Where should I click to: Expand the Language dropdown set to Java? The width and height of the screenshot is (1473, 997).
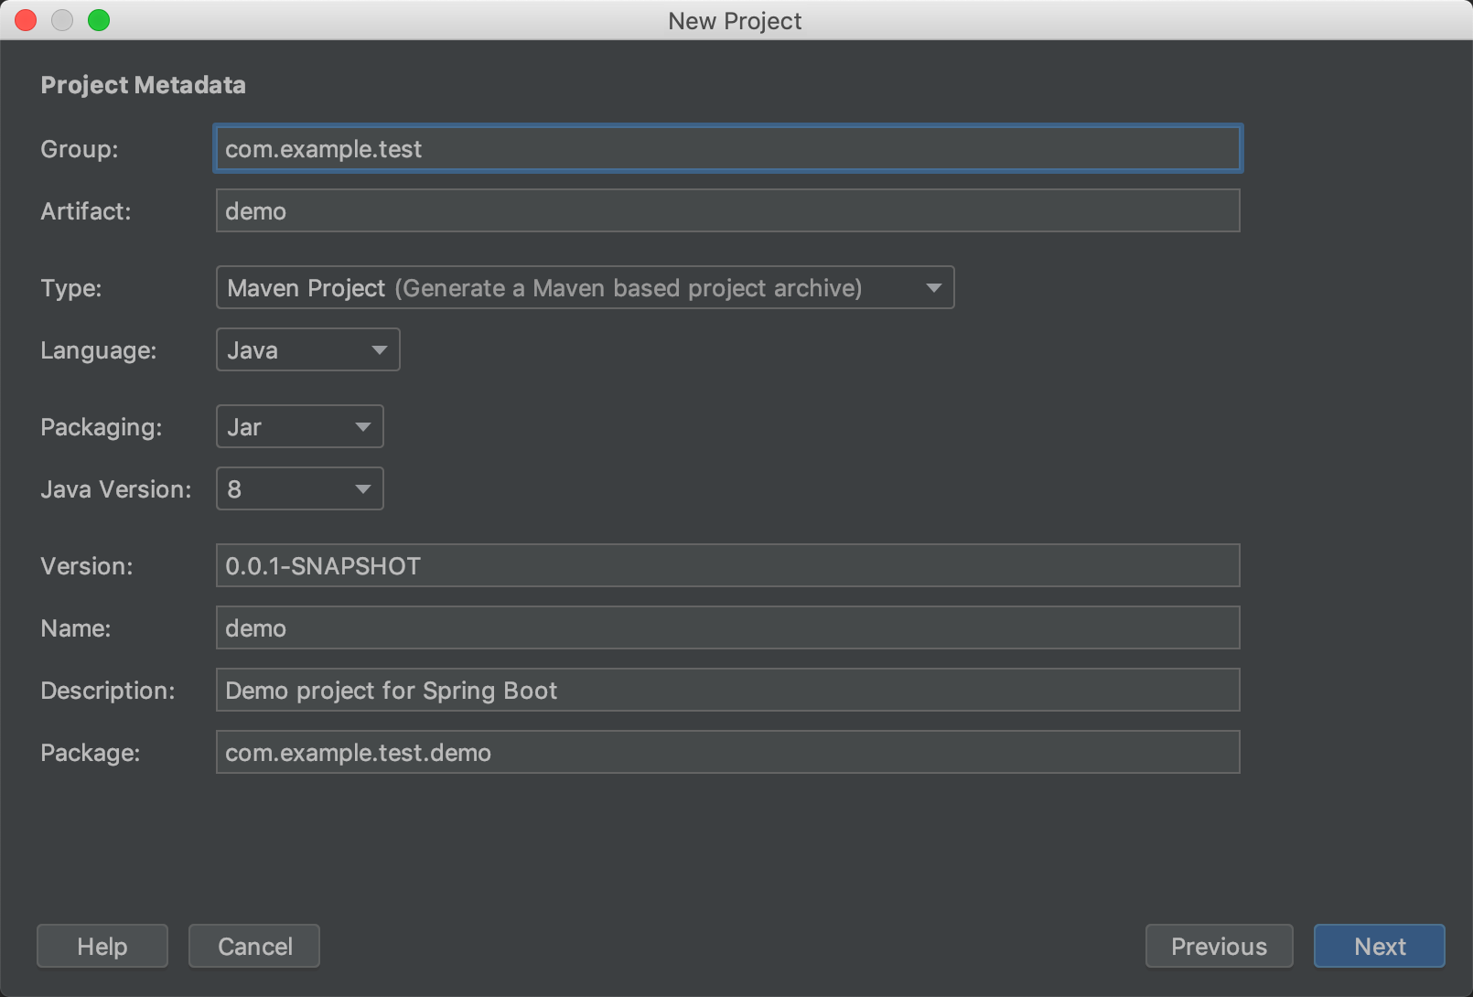click(307, 350)
